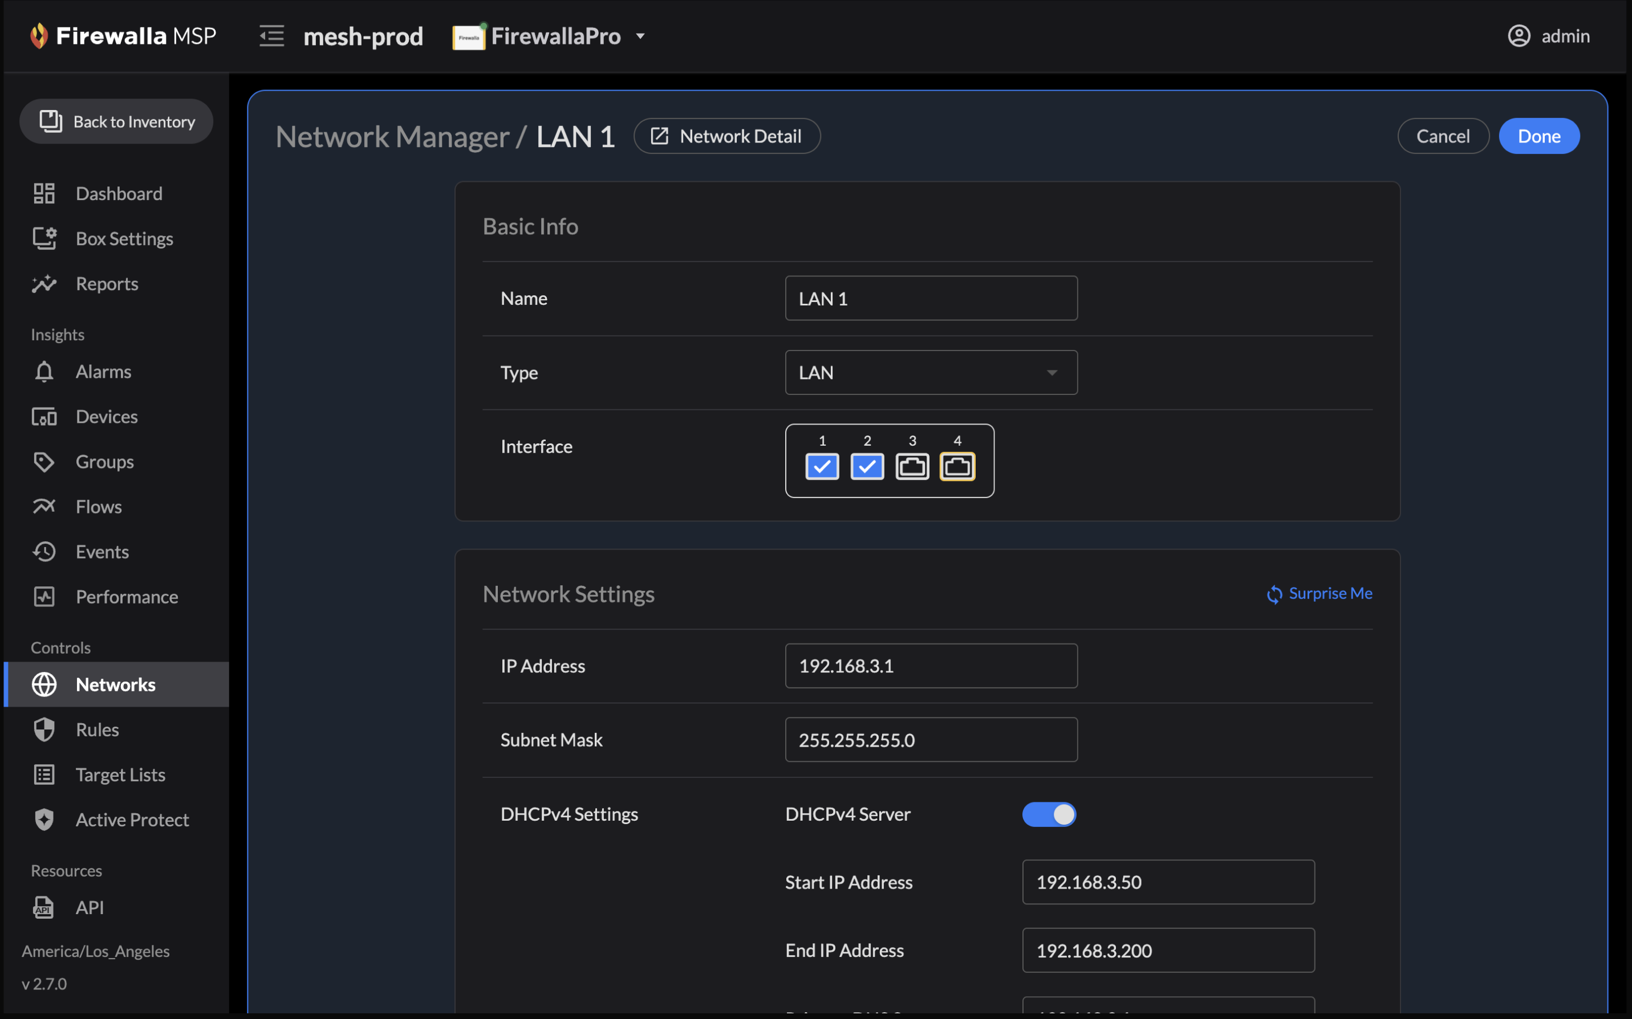Open the Rules page label
1632x1019 pixels.
pos(98,730)
